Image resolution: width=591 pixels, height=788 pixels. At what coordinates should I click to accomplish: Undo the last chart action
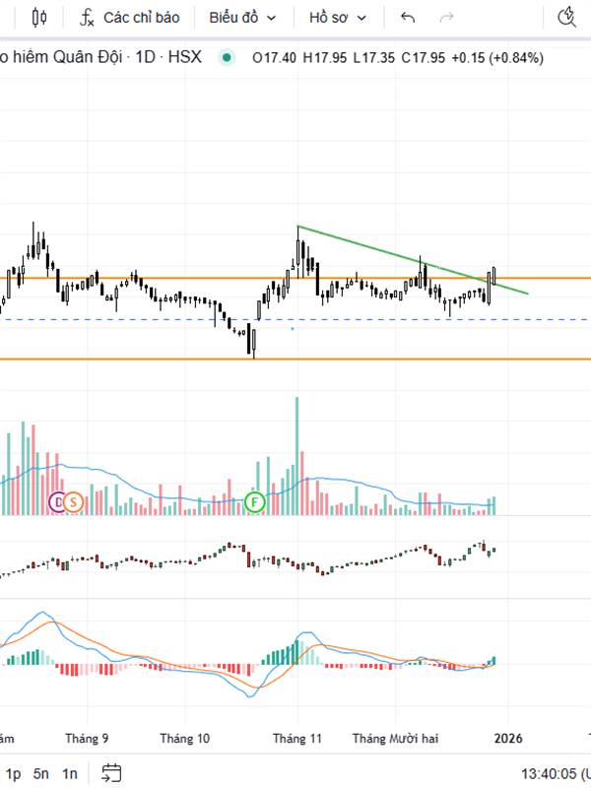click(x=408, y=18)
